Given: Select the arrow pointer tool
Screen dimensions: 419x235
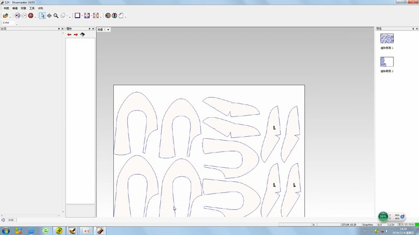Looking at the screenshot, I should [x=42, y=16].
